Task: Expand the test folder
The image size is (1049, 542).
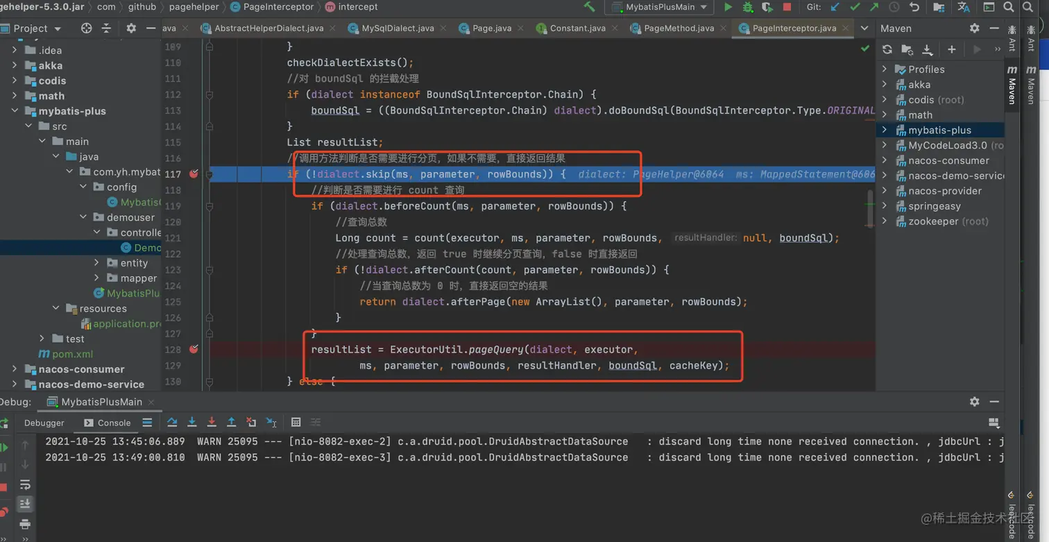Action: [x=42, y=339]
